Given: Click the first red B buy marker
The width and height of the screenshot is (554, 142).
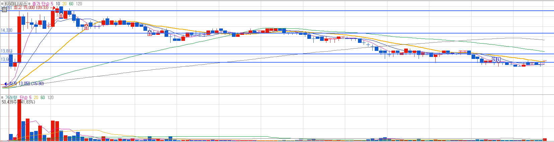Looking at the screenshot, I should (x=61, y=15).
